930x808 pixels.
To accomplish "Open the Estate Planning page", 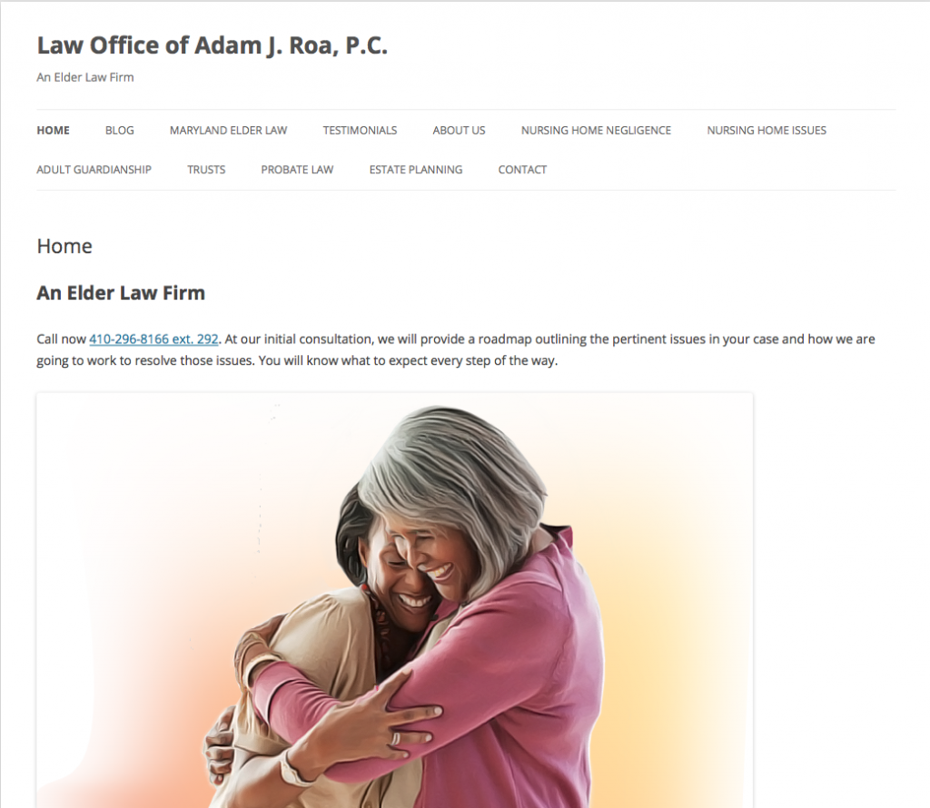I will tap(416, 170).
